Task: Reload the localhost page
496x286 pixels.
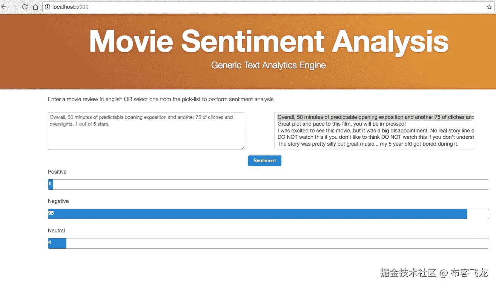Action: pos(25,7)
